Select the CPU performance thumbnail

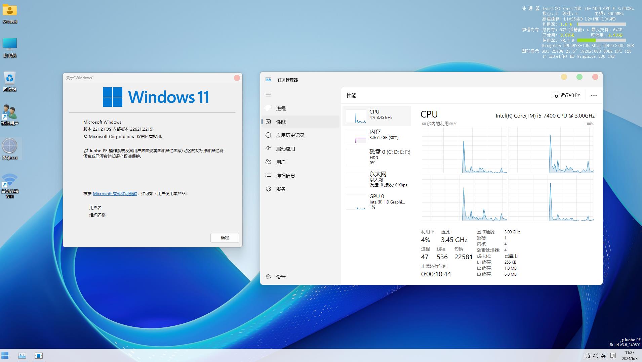(x=376, y=116)
